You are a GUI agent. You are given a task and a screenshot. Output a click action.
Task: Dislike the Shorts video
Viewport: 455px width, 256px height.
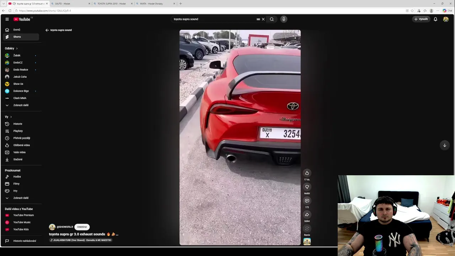click(x=307, y=187)
